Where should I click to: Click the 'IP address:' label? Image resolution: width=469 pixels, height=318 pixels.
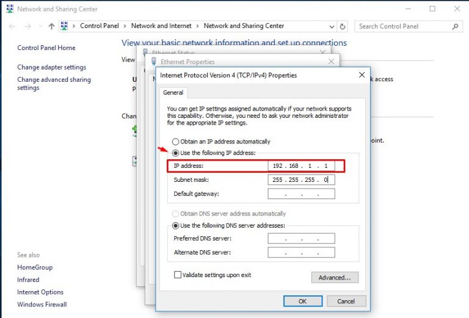tap(189, 166)
